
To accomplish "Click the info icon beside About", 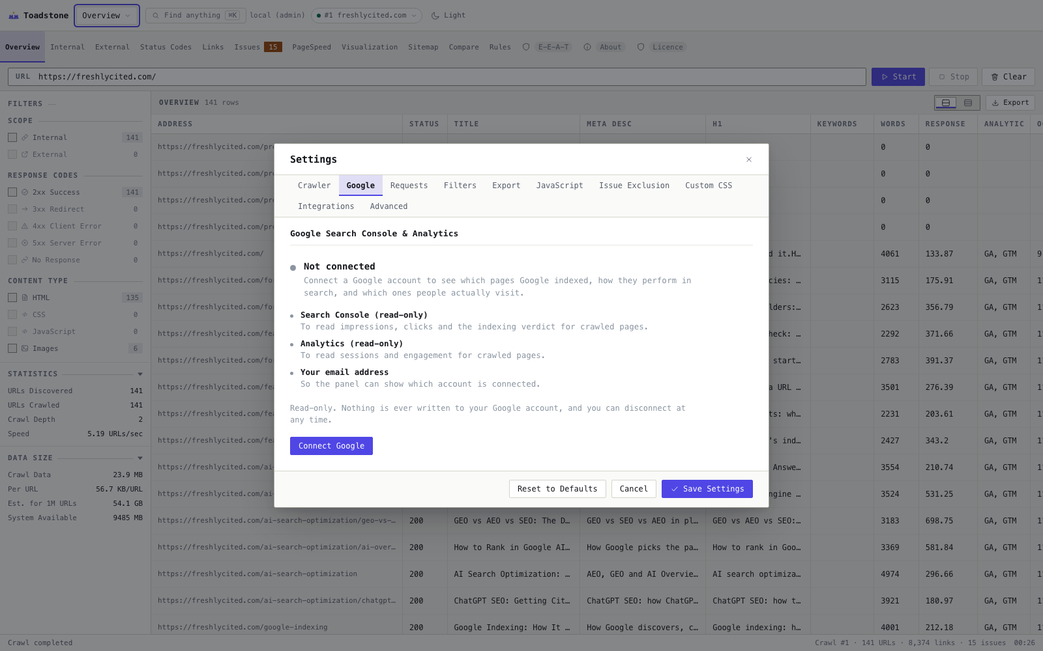I will click(587, 47).
